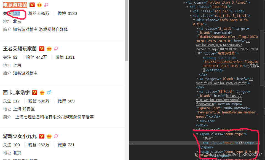Click the weibo post count 1331
This screenshot has height=160, width=265.
coord(70,57)
